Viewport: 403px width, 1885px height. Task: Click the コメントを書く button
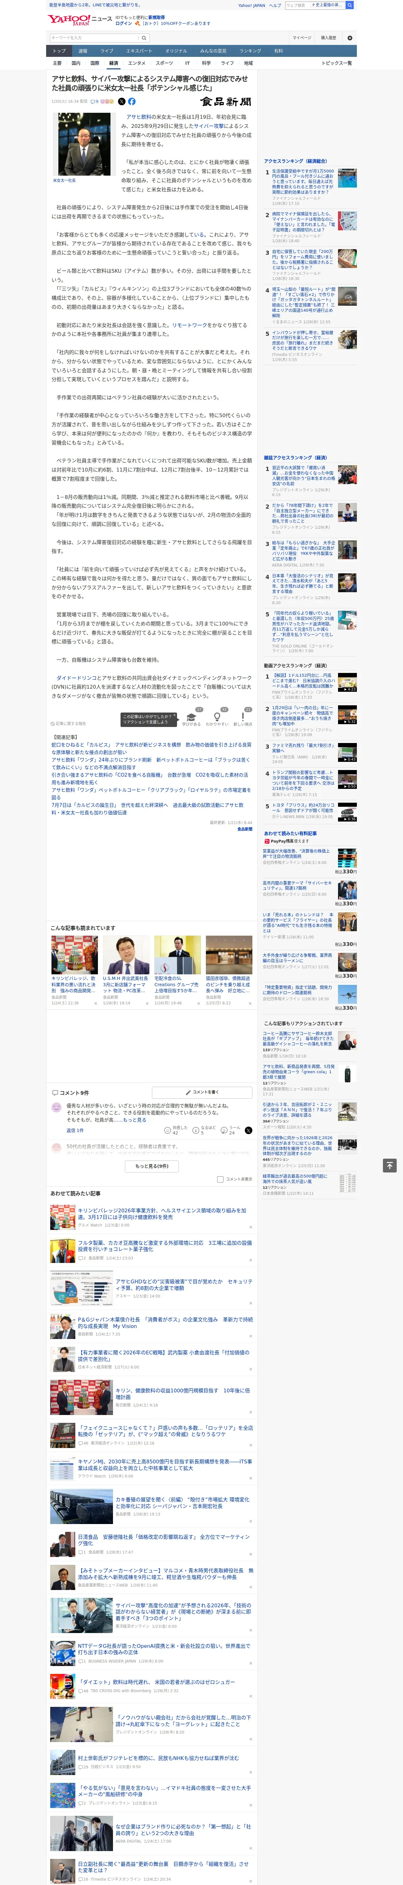(202, 1092)
